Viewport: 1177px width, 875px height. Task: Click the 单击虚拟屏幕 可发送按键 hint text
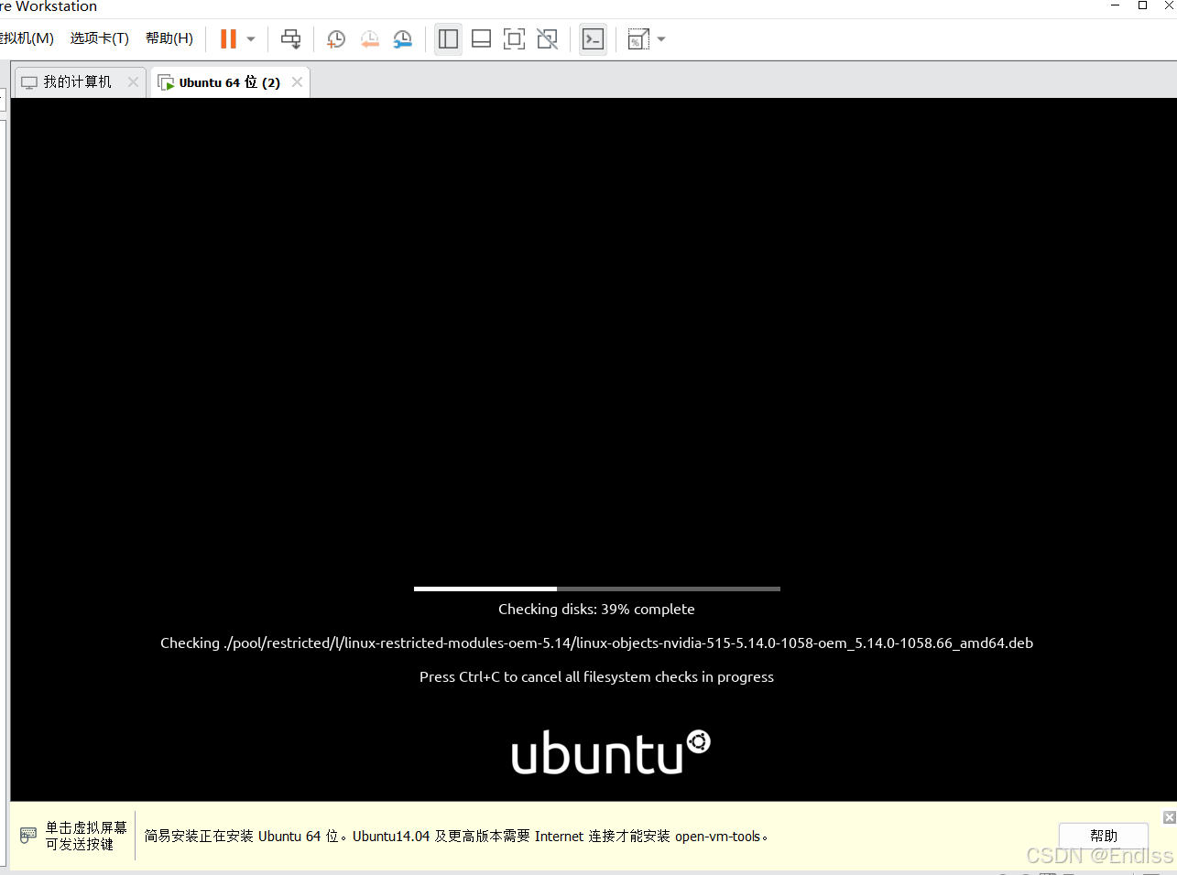coord(86,836)
